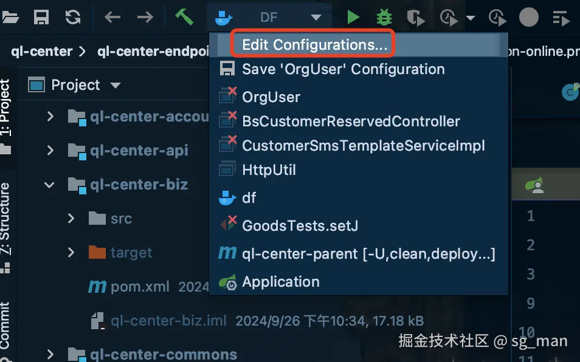The image size is (580, 362).
Task: Expand the target folder
Action: click(x=71, y=252)
